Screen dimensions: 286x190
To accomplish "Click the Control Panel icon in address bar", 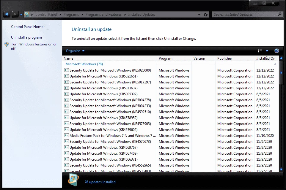I will point(27,14).
